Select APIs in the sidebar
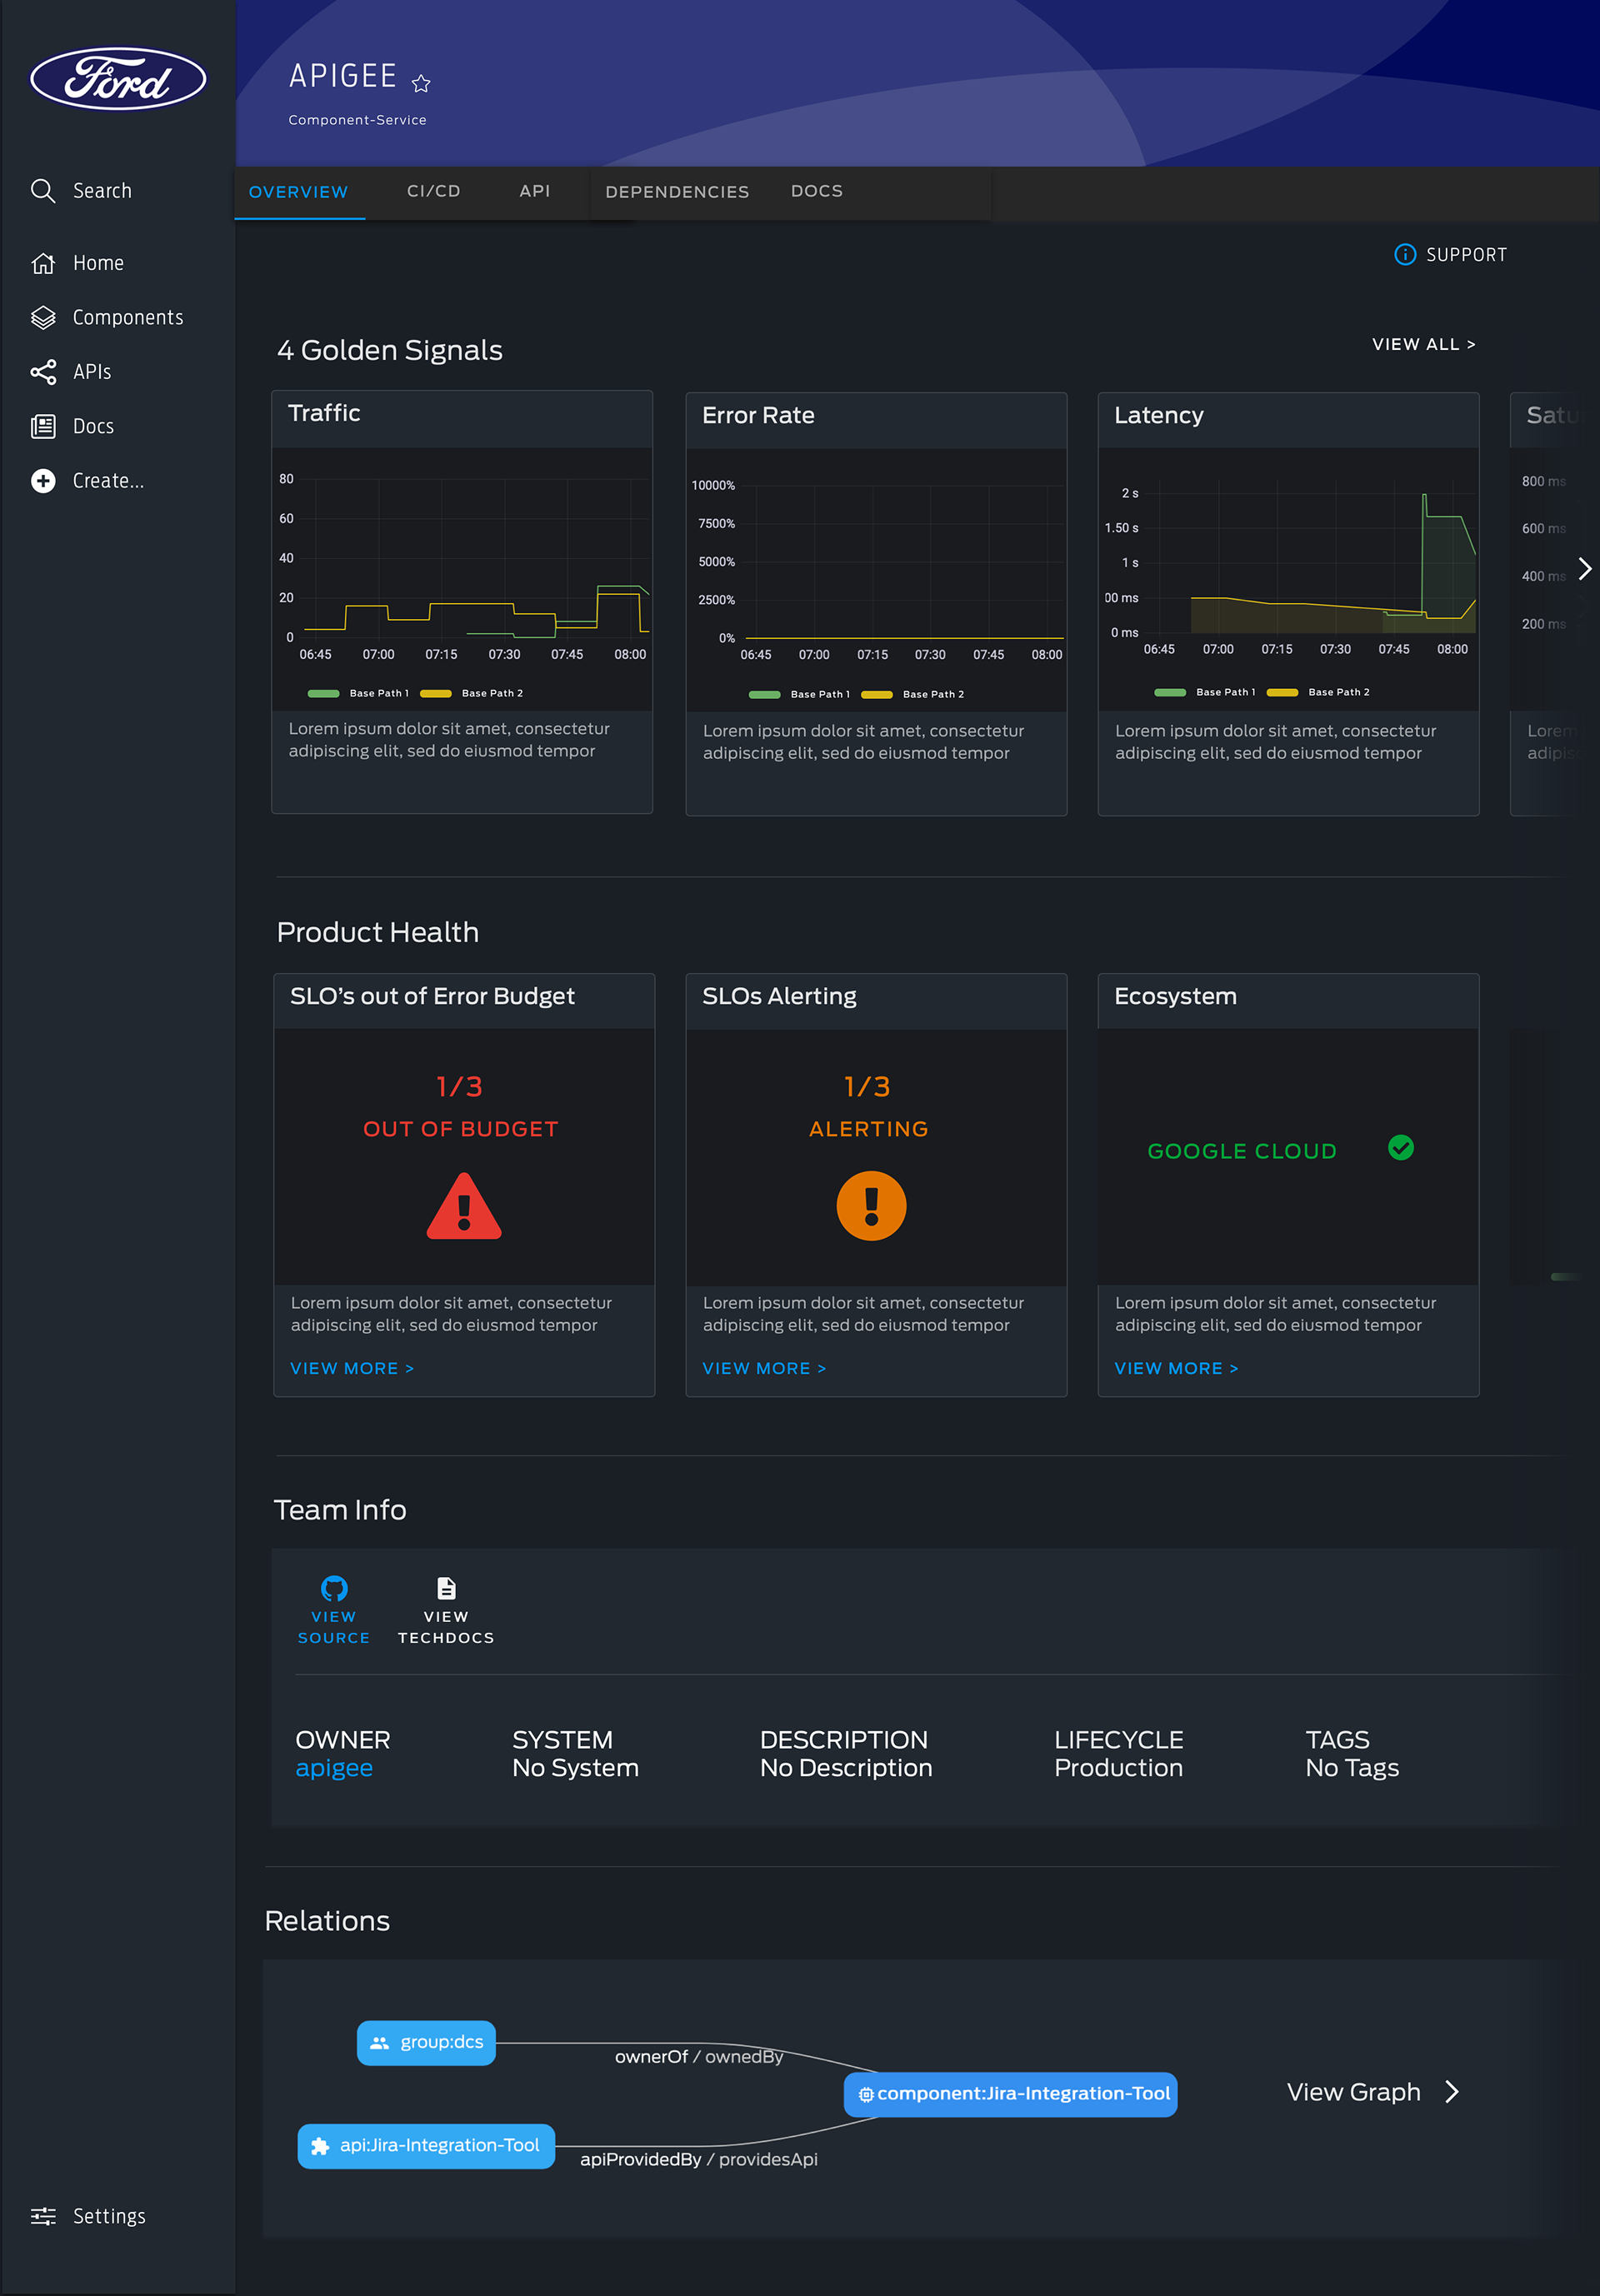 pyautogui.click(x=92, y=372)
